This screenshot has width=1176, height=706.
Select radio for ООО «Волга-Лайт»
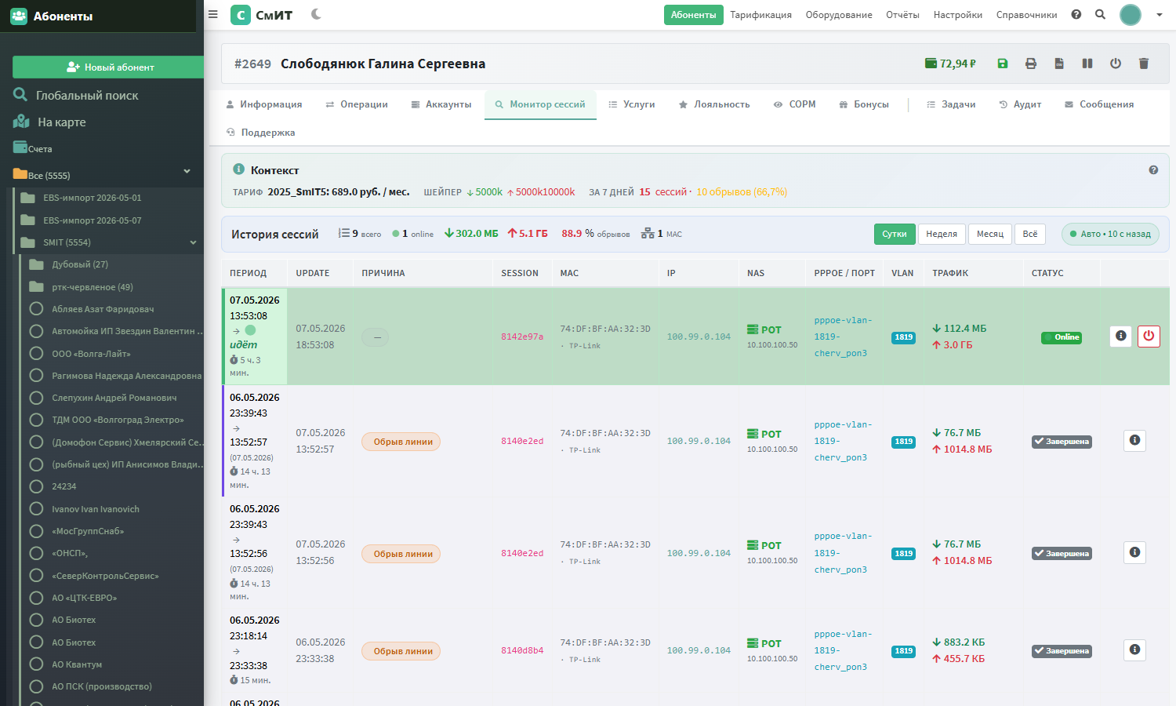[36, 354]
